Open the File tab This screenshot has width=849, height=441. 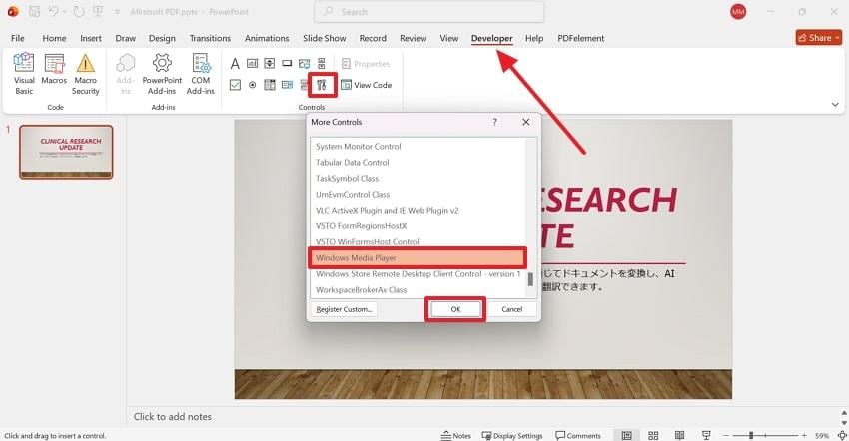(18, 38)
